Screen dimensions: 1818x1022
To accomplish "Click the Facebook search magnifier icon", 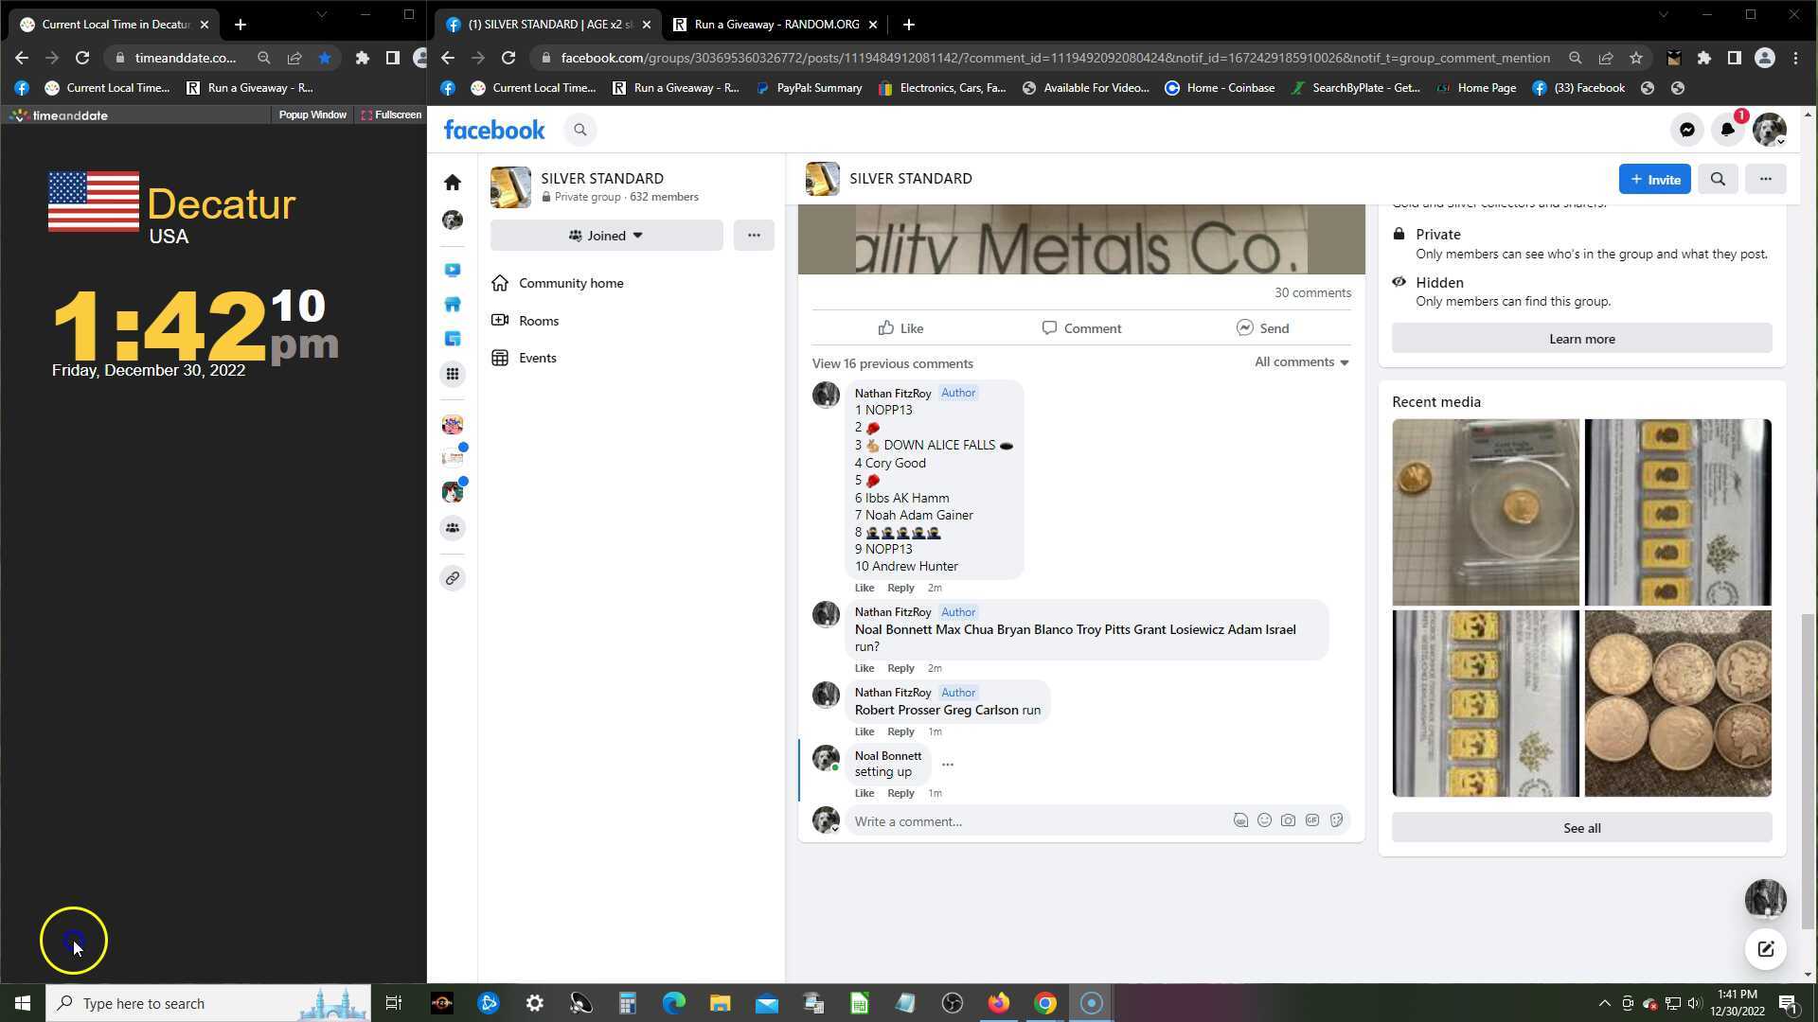I will pyautogui.click(x=580, y=130).
